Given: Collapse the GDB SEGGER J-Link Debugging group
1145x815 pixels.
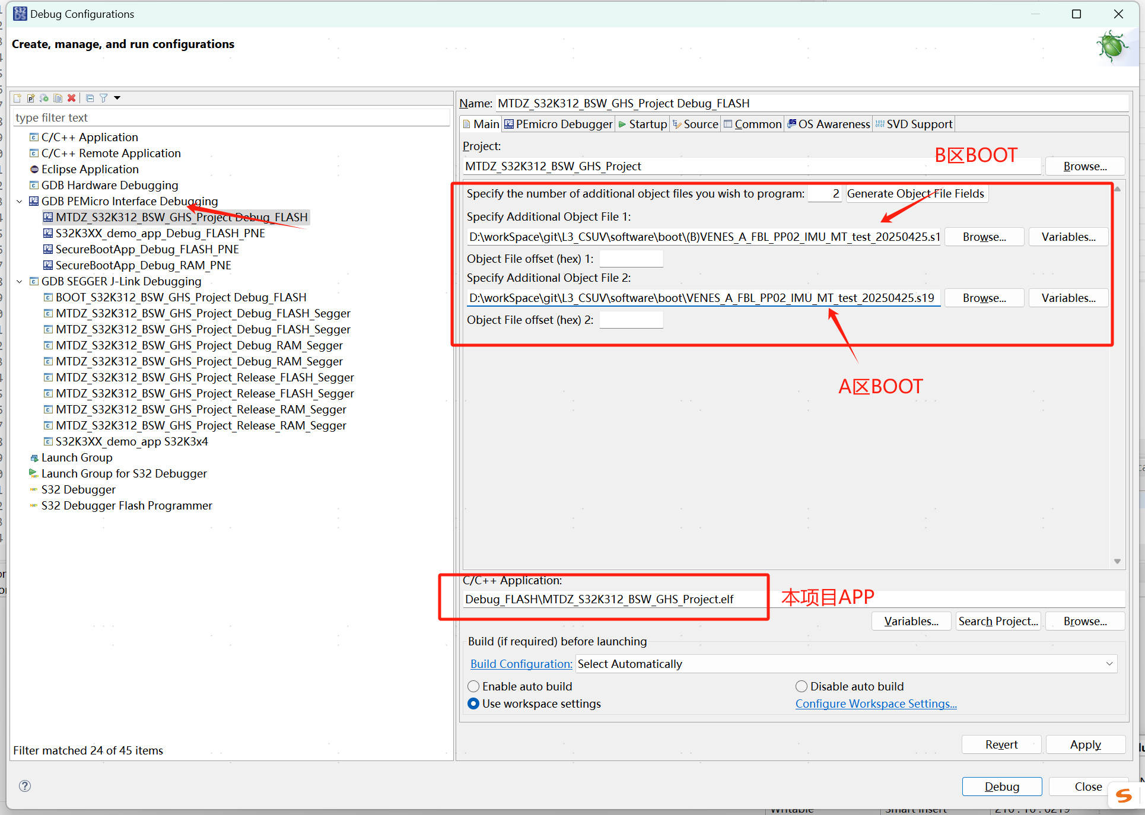Looking at the screenshot, I should 20,282.
